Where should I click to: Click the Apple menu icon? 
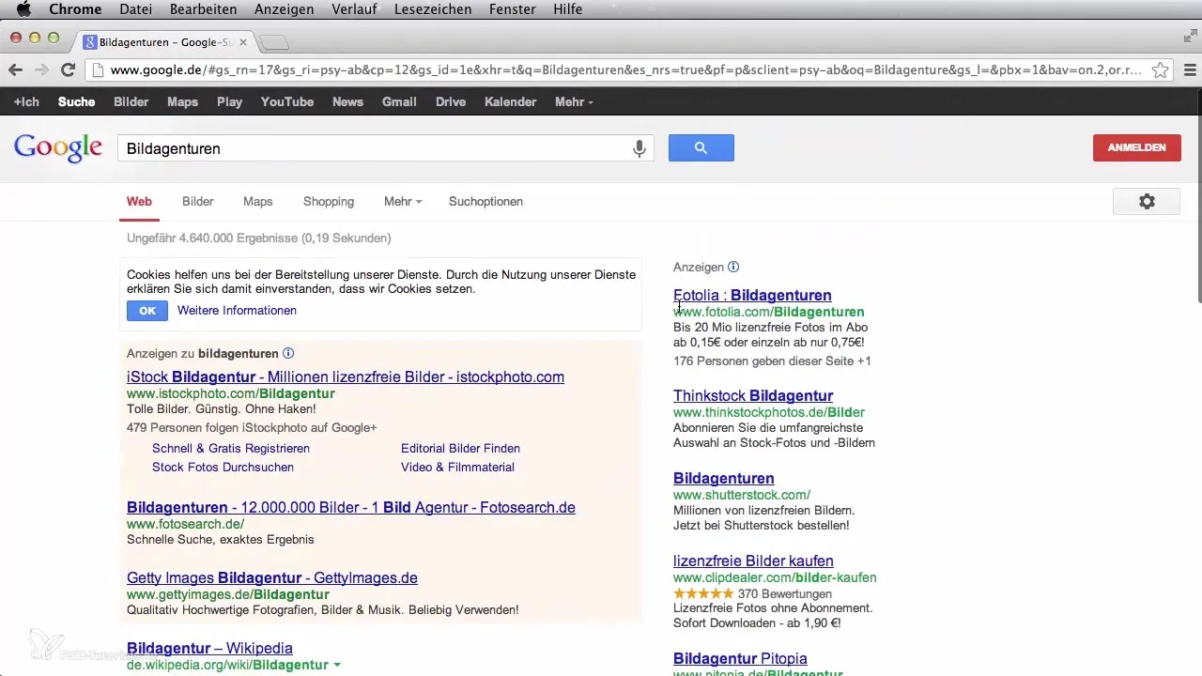pos(24,9)
